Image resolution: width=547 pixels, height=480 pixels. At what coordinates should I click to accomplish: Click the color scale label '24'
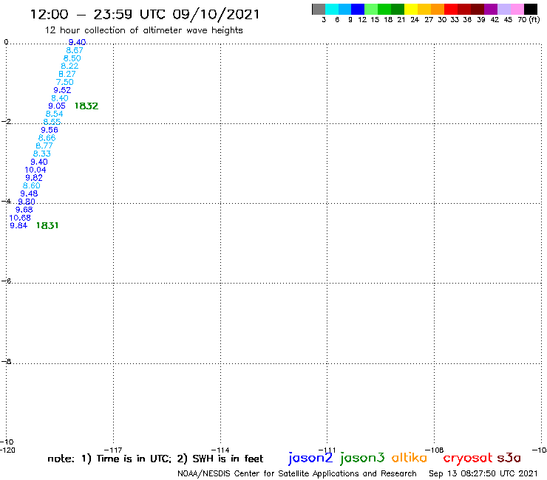click(415, 20)
